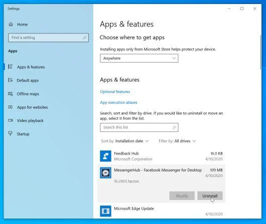The width and height of the screenshot is (266, 224).
Task: Select Feedback Hub in the app list
Action: tap(161, 156)
